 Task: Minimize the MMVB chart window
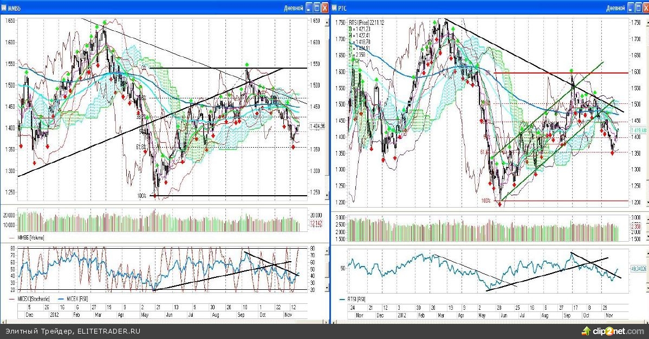309,8
